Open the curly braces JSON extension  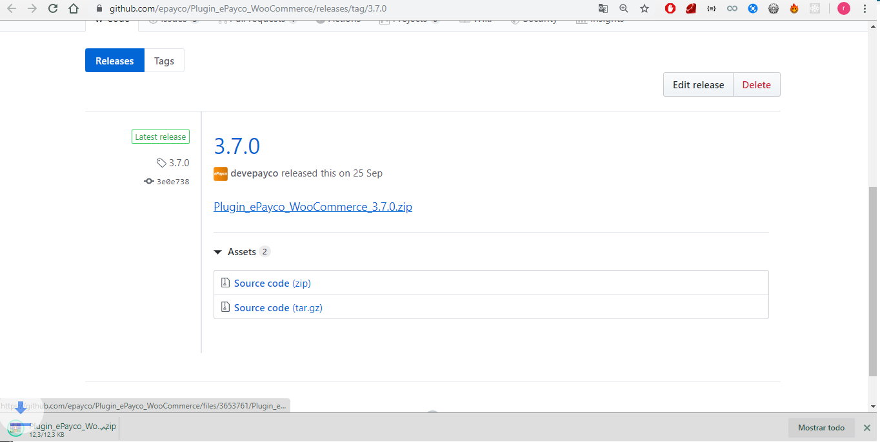[712, 8]
